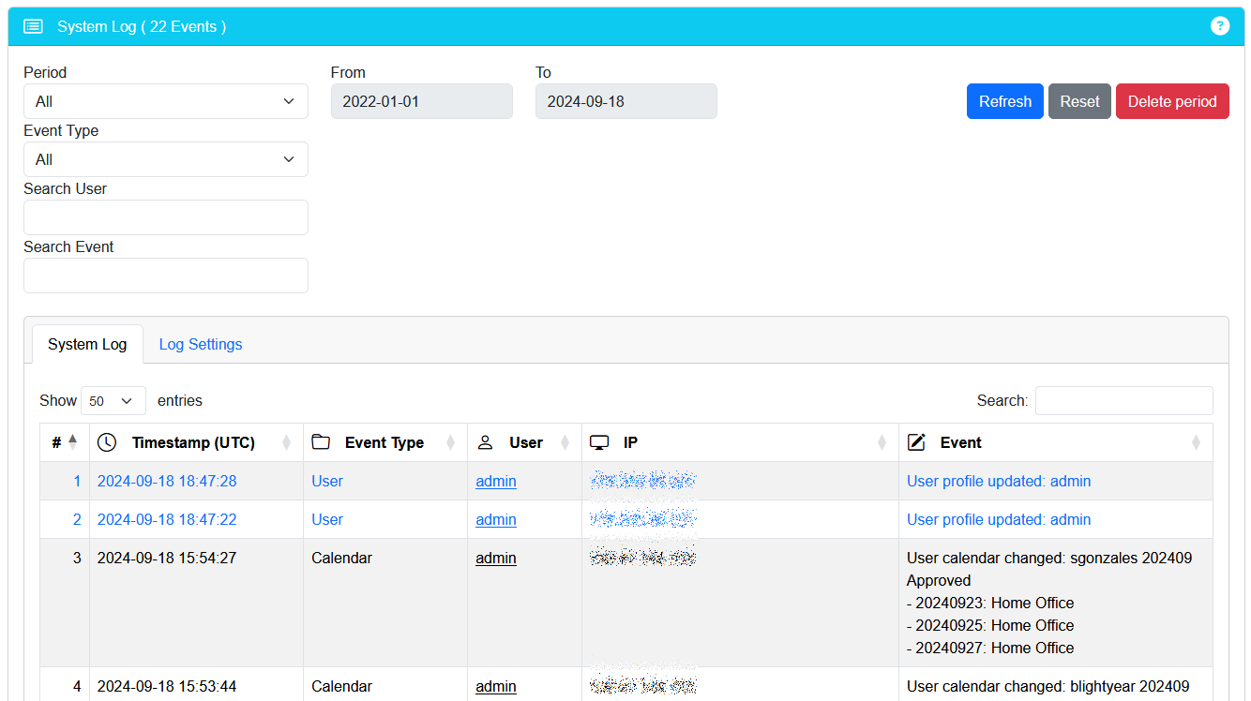
Task: Click the clock icon in Timestamp column
Action: tap(108, 442)
